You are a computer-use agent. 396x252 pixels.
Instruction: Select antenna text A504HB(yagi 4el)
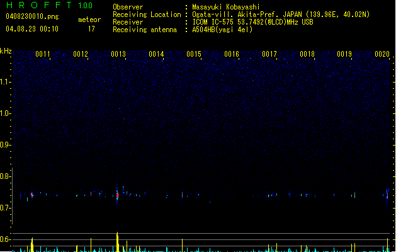point(222,30)
